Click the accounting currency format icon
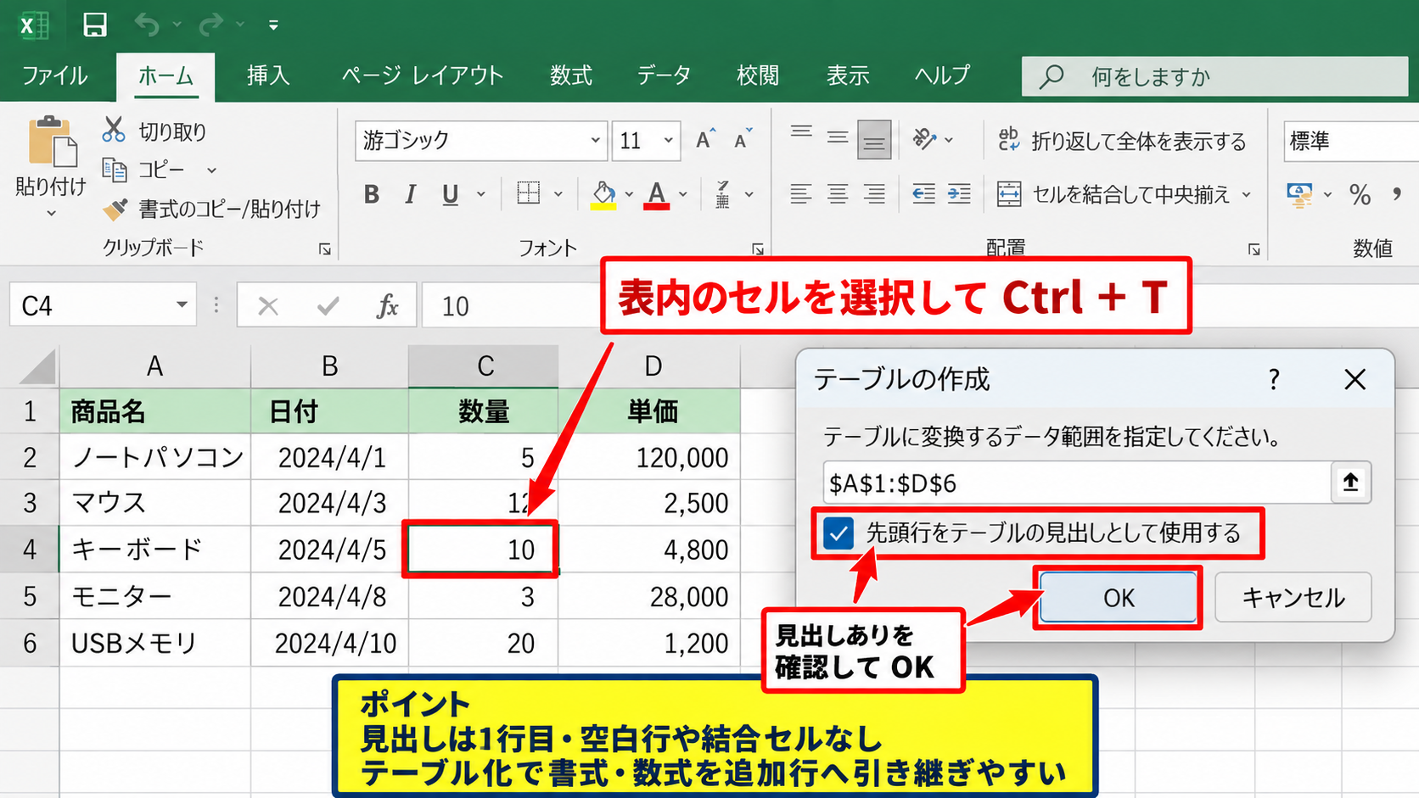The image size is (1419, 798). 1299,195
